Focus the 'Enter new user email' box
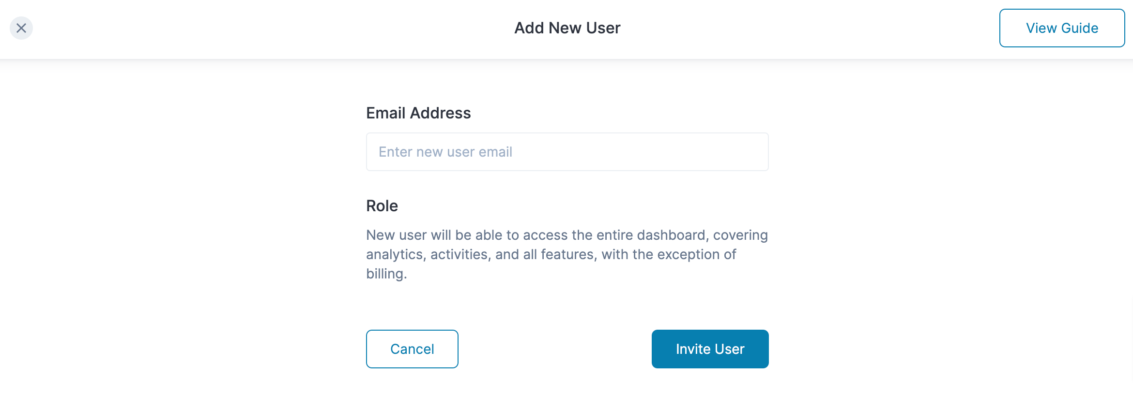The width and height of the screenshot is (1133, 408). pyautogui.click(x=567, y=152)
